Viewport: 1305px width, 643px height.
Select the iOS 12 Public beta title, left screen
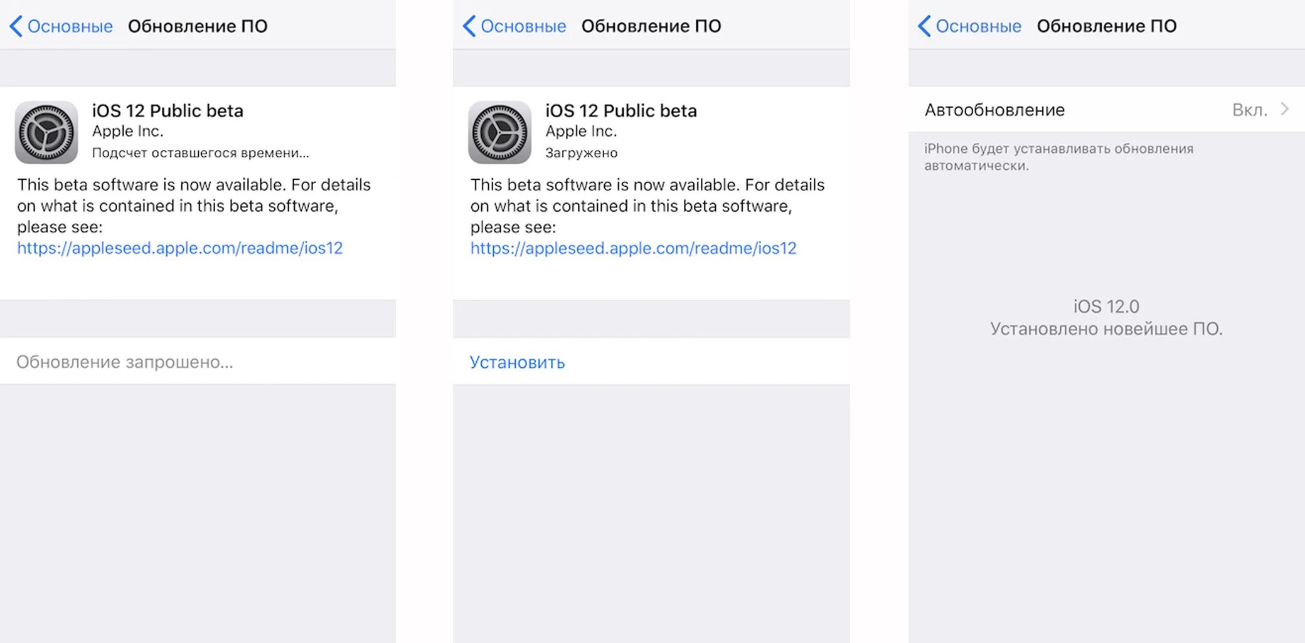click(168, 111)
